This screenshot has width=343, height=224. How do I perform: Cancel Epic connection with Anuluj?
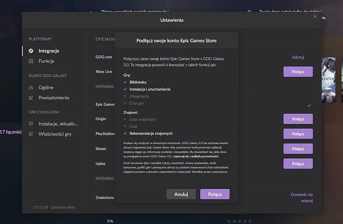click(181, 194)
